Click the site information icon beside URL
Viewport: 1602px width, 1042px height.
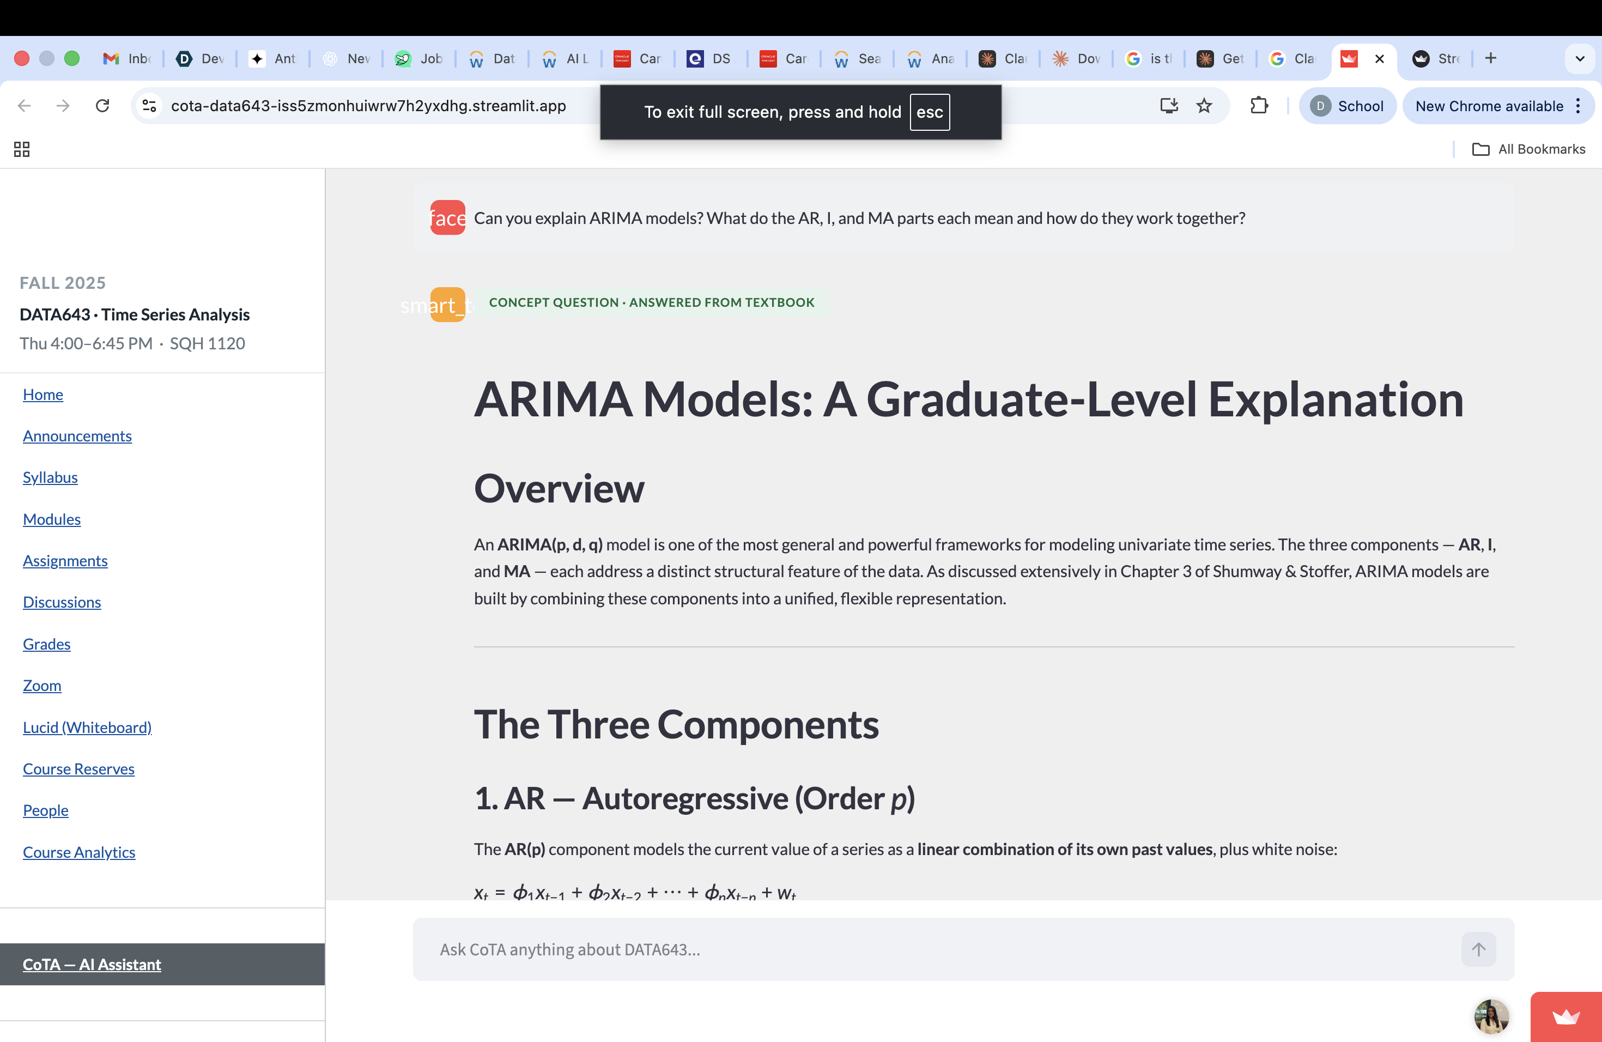click(x=149, y=106)
